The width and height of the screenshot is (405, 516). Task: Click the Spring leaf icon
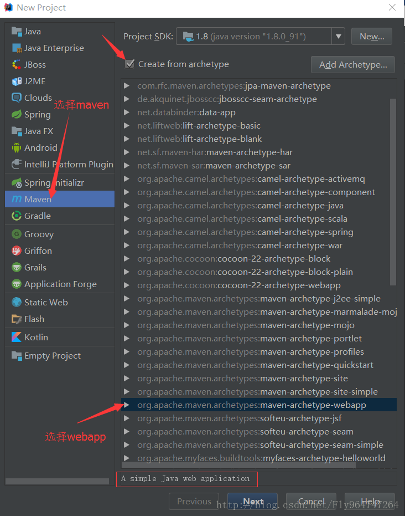pos(17,115)
